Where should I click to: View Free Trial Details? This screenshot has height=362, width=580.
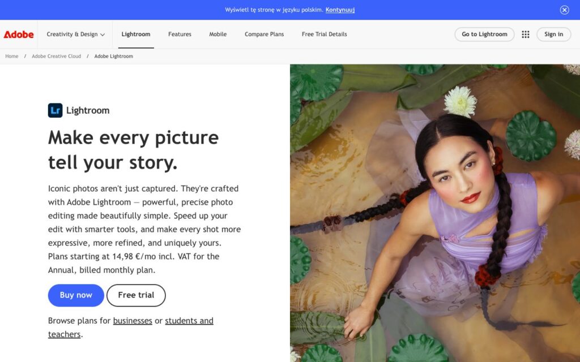[325, 35]
